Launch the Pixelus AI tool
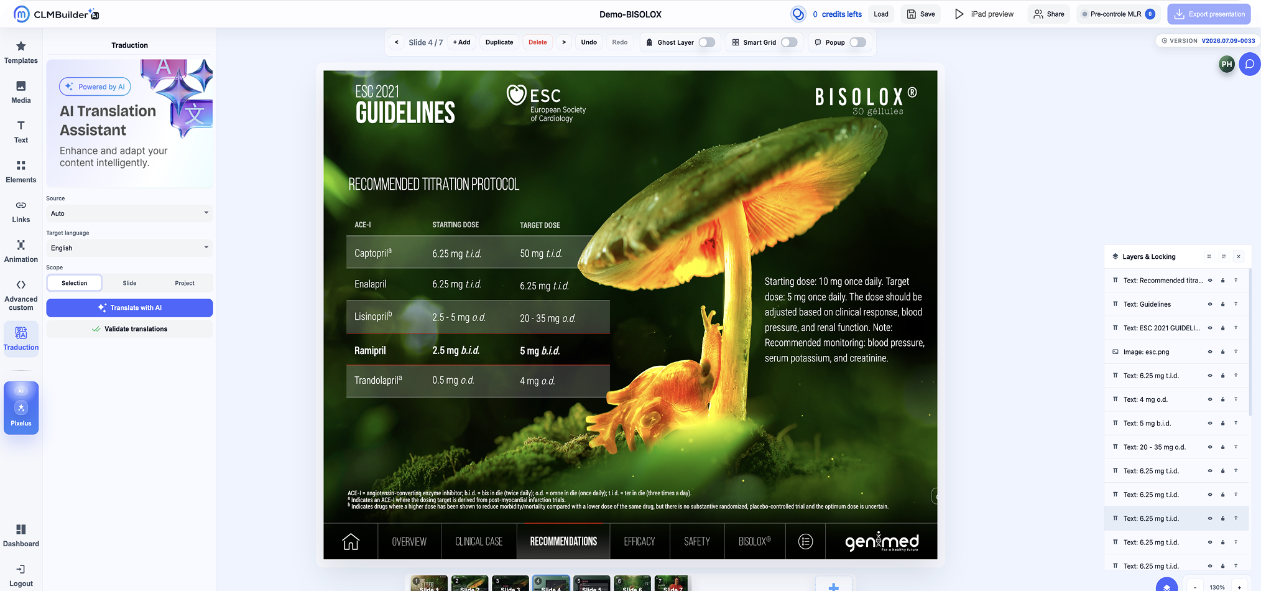Viewport: 1261px width, 591px height. (x=21, y=407)
